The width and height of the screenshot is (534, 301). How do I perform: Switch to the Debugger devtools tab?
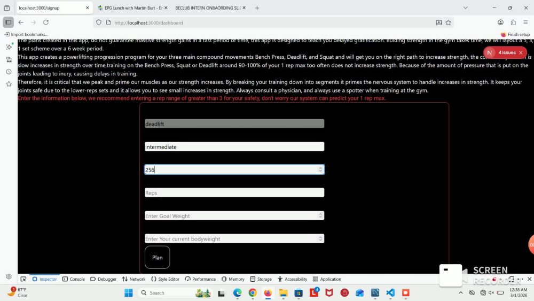[104, 279]
